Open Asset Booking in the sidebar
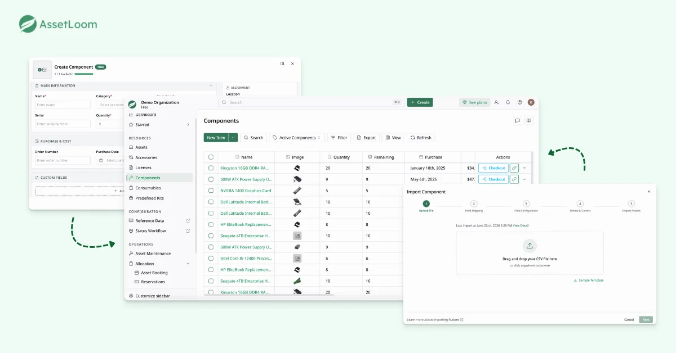The height and width of the screenshot is (353, 676). [x=154, y=273]
